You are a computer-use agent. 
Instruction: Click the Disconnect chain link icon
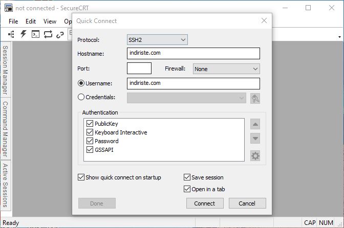point(60,35)
